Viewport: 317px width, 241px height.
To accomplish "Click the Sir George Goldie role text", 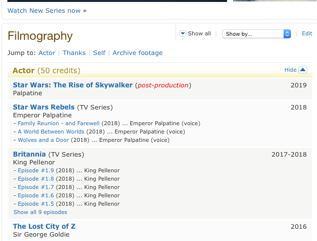I will point(41,235).
